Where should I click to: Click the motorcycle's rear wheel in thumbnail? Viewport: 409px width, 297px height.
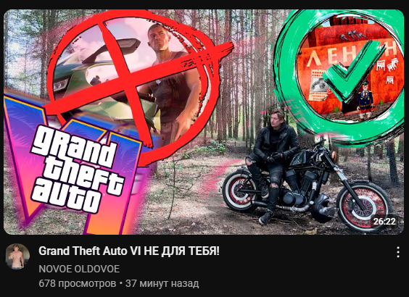[237, 191]
